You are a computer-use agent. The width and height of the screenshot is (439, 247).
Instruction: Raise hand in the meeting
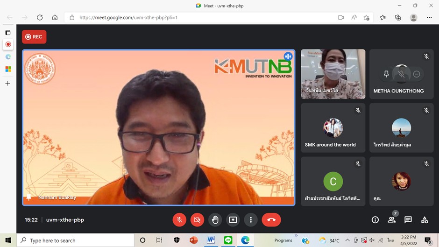(215, 219)
